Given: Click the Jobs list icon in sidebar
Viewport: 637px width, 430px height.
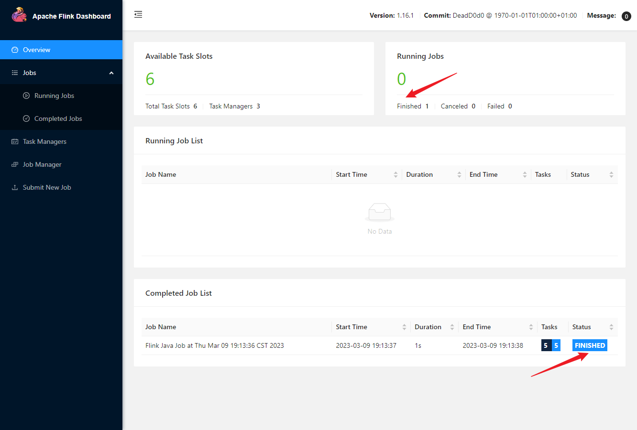Looking at the screenshot, I should pyautogui.click(x=15, y=73).
